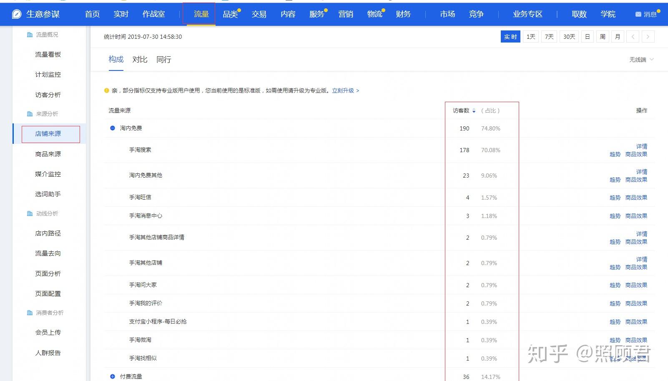
Task: View 趋势 for the 手淘旺信 row
Action: tap(615, 198)
